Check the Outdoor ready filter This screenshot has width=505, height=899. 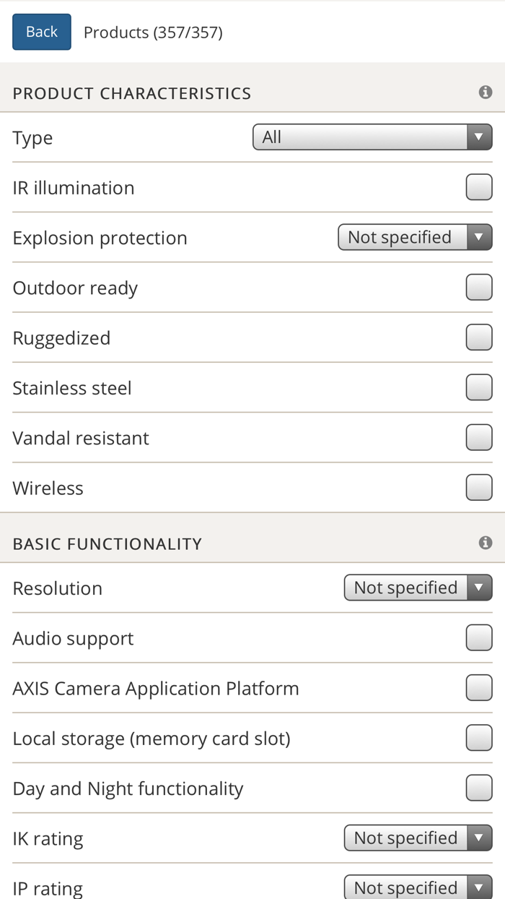coord(480,286)
